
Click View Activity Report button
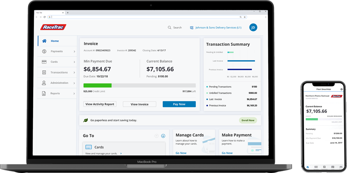coord(100,104)
